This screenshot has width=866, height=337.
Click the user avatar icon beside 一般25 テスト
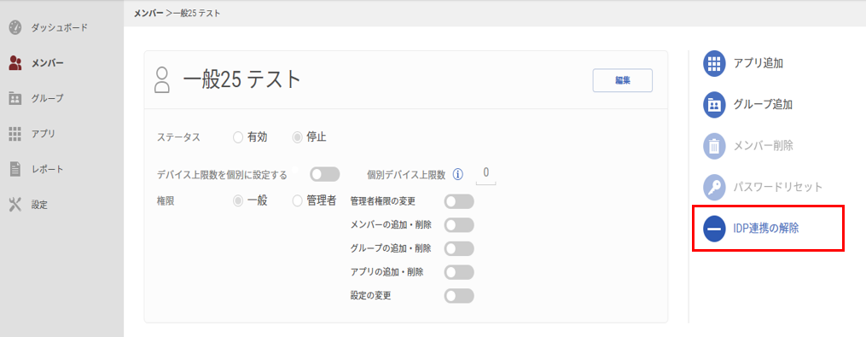coord(162,80)
